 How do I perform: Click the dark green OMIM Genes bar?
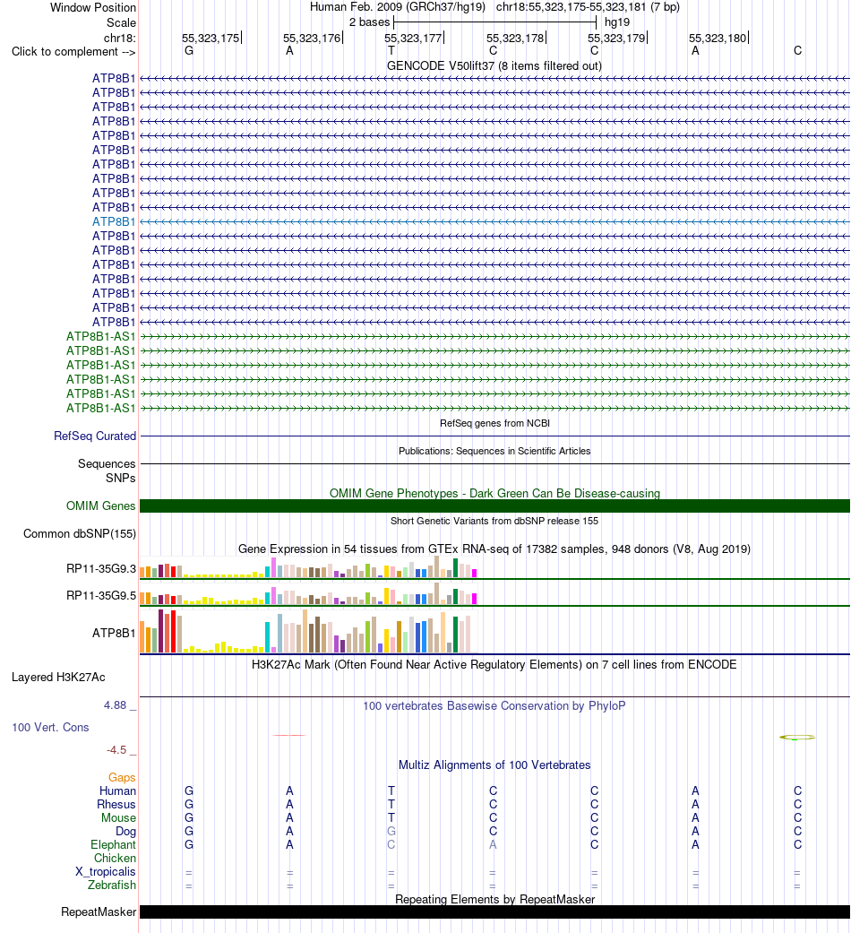click(494, 505)
